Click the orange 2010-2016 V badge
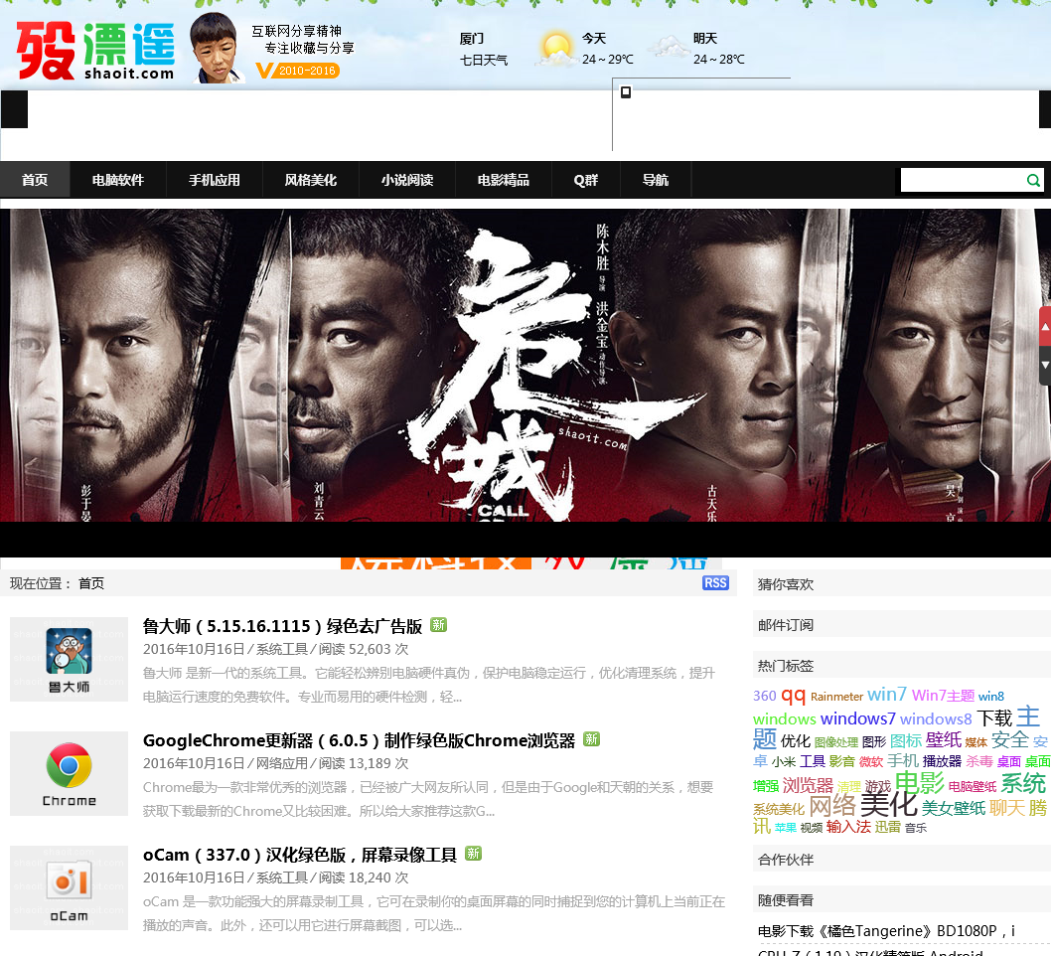Viewport: 1051px width, 956px height. [298, 71]
